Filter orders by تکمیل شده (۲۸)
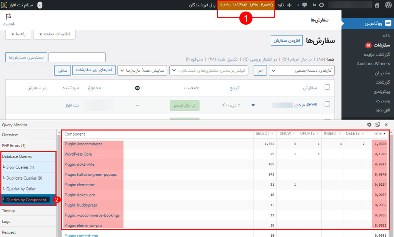The width and height of the screenshot is (394, 237). 223,59
